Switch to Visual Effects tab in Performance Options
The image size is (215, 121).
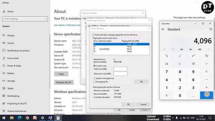pyautogui.click(x=93, y=26)
